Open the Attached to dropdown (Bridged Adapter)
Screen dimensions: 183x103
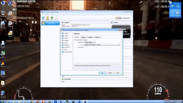pyautogui.click(x=90, y=42)
